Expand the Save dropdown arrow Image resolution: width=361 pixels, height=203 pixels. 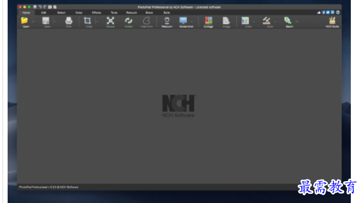[55, 21]
